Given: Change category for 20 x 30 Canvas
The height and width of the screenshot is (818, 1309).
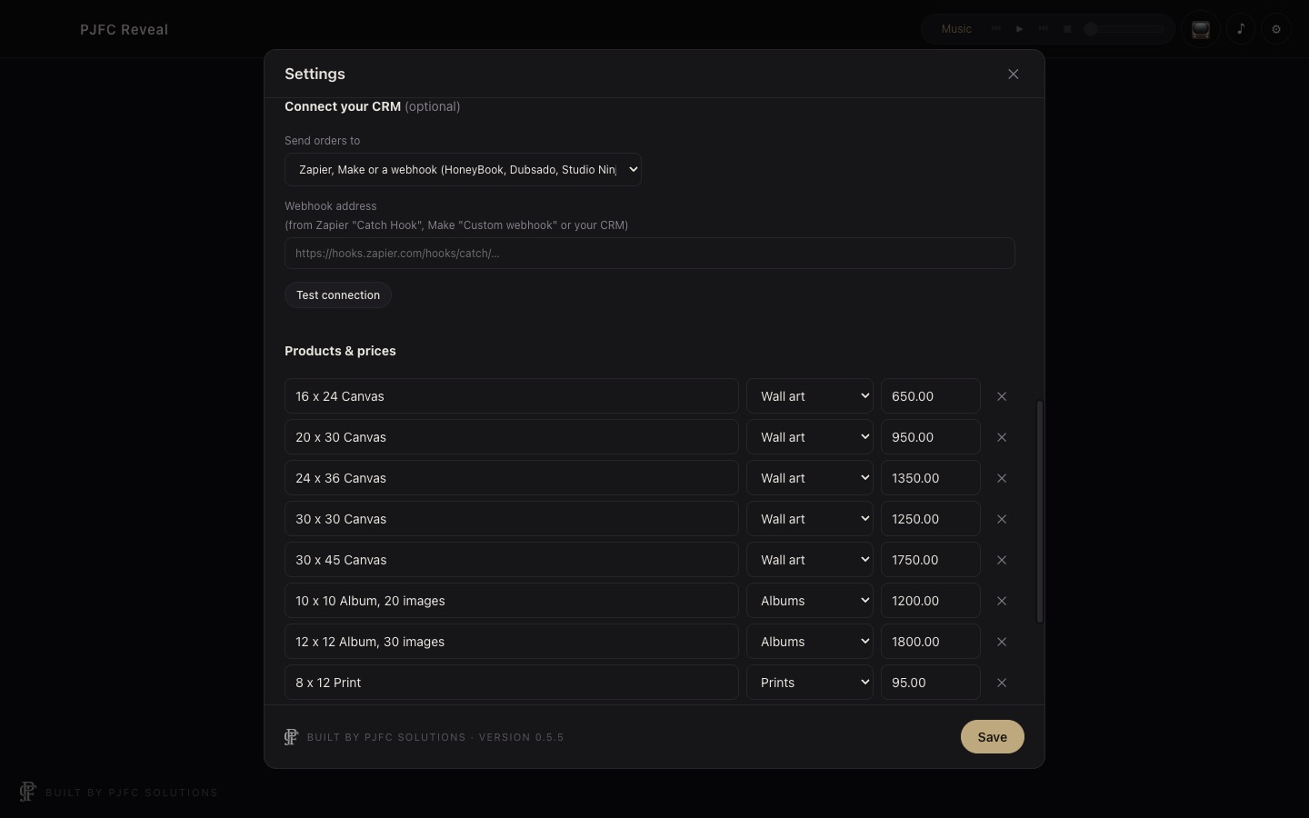Looking at the screenshot, I should [x=810, y=437].
